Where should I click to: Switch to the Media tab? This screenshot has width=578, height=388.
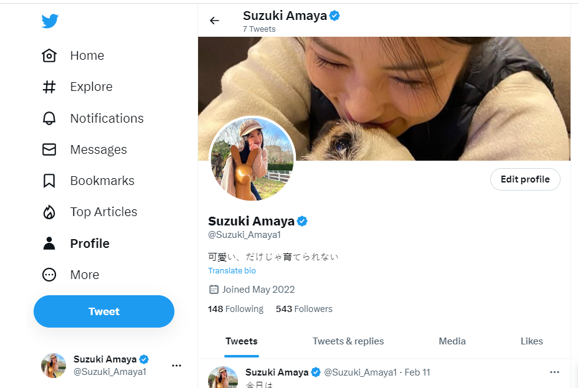(x=452, y=341)
